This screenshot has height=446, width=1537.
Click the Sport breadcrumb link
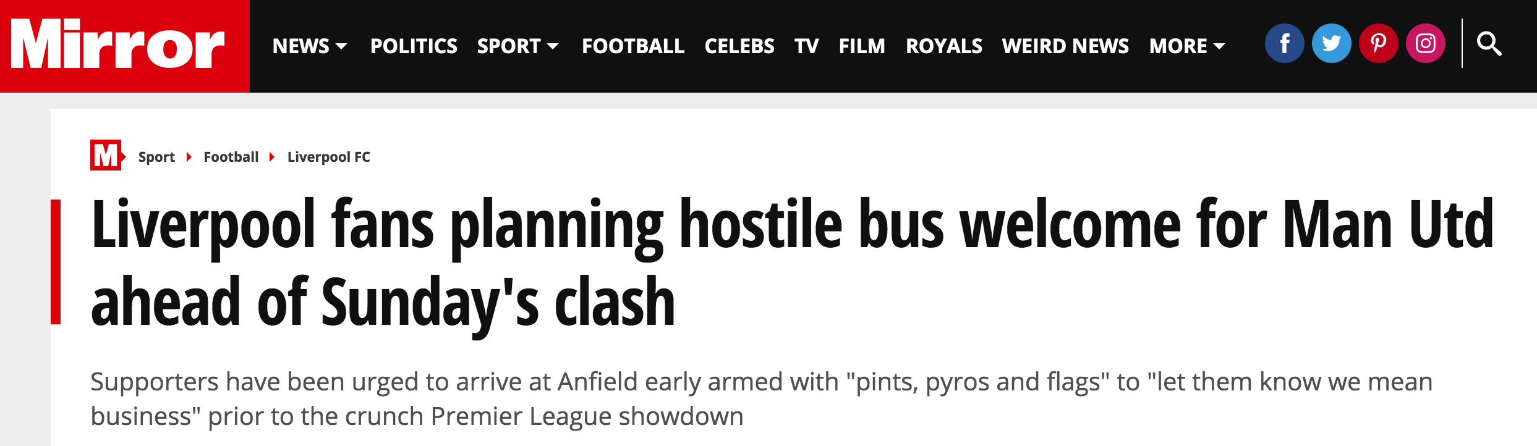(x=156, y=158)
